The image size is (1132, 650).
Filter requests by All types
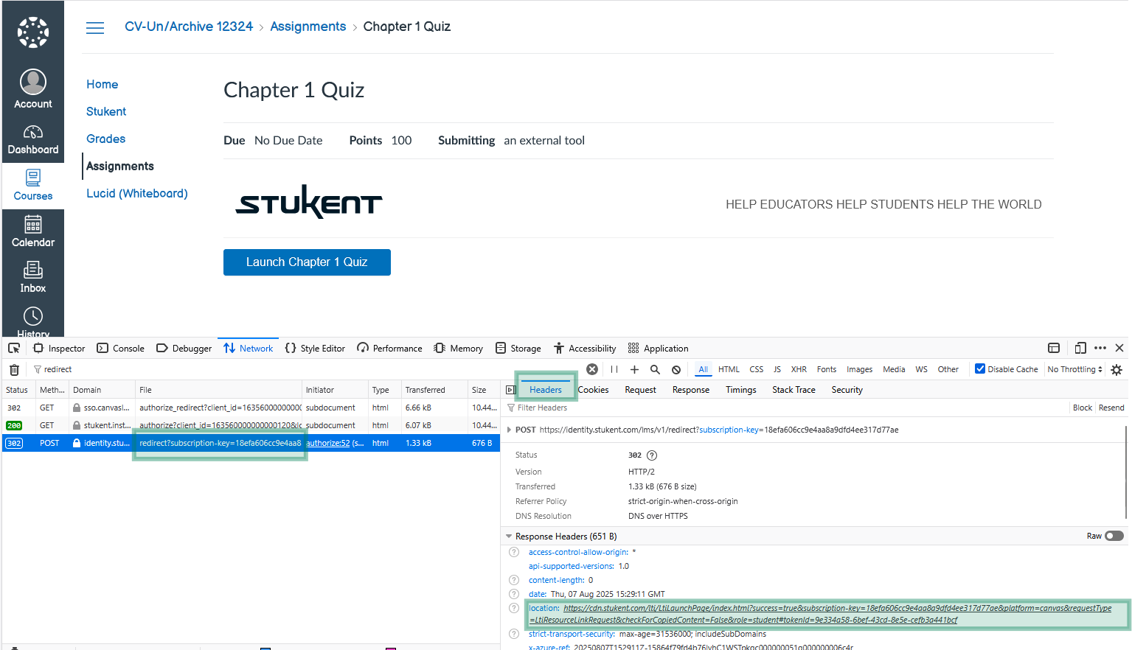704,369
